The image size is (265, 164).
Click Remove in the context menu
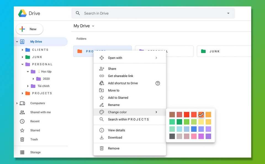coord(113,148)
